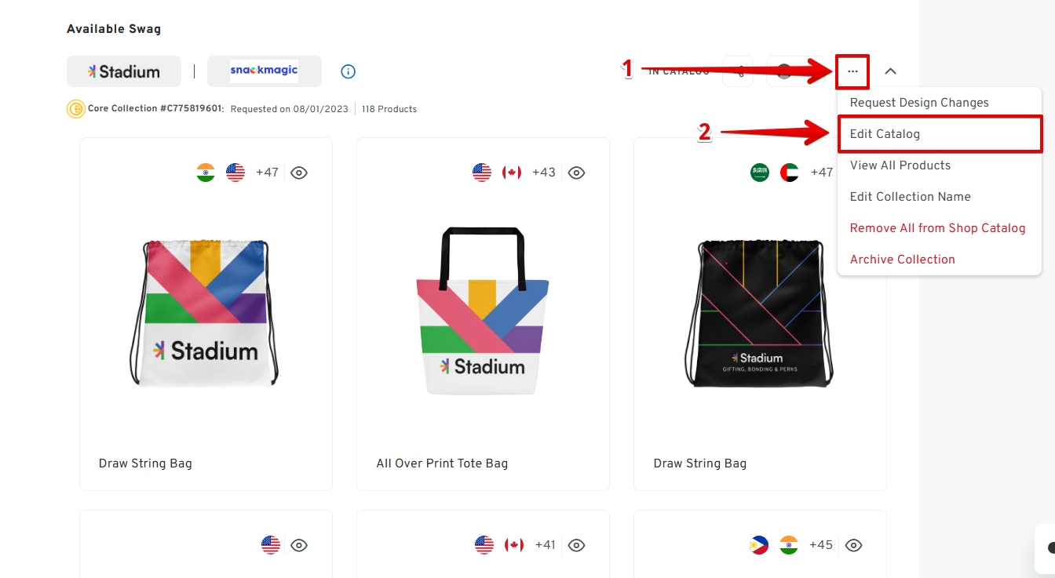This screenshot has width=1055, height=578.
Task: Open the All Over Print Tote Bag thumbnail
Action: coord(483,311)
